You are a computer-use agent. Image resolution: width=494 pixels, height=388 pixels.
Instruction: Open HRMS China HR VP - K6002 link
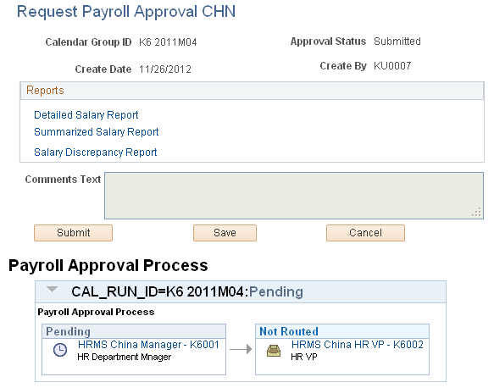pos(358,345)
